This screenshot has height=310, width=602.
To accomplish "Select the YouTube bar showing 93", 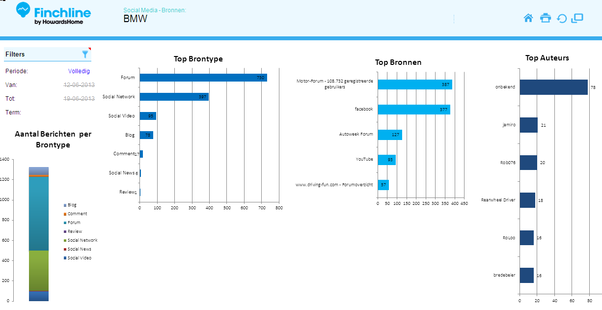I will click(x=386, y=160).
